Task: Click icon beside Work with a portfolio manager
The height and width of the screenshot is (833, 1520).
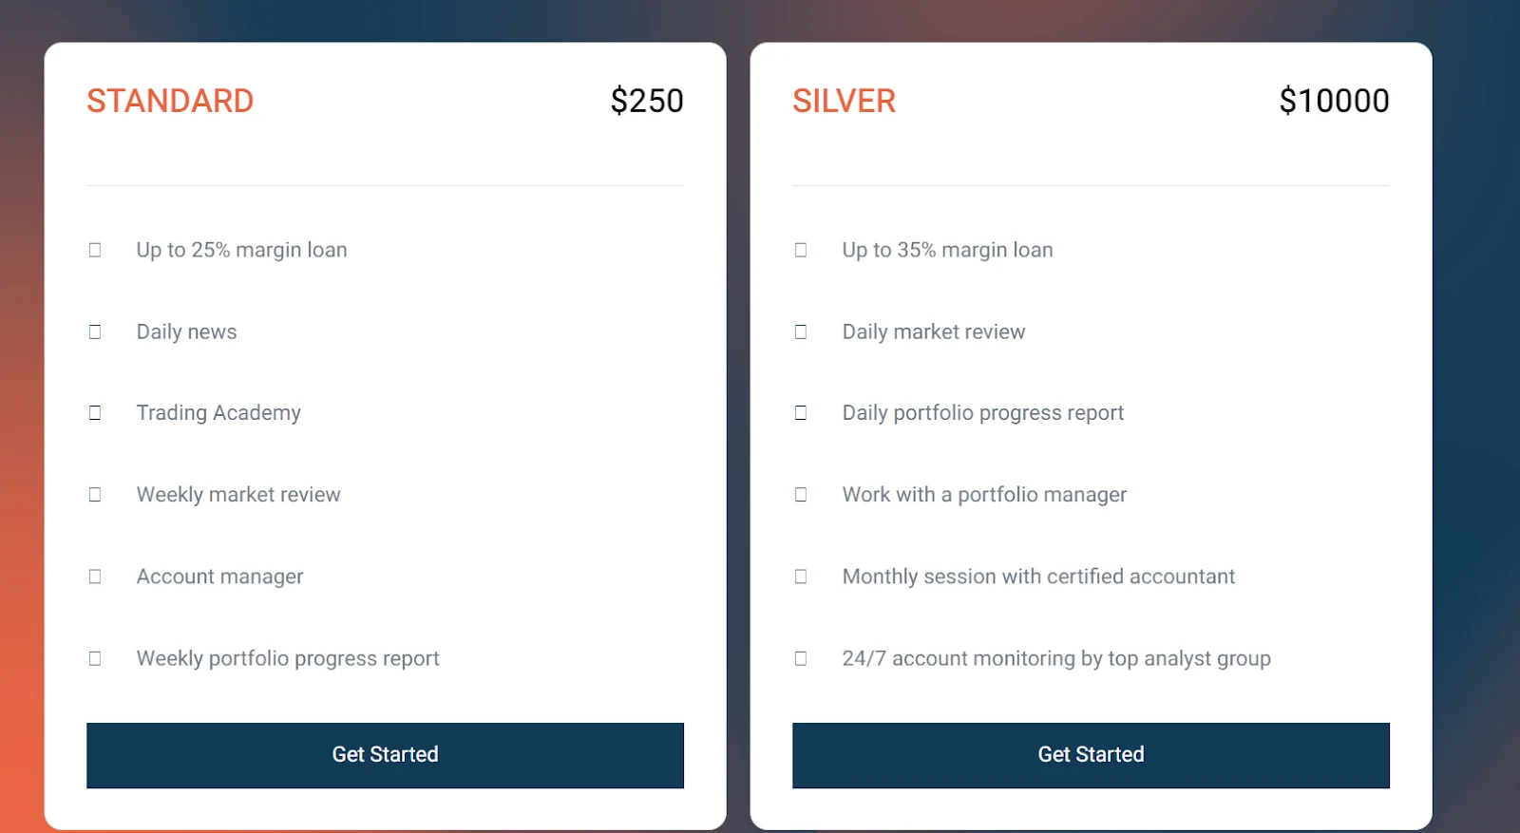Action: pyautogui.click(x=801, y=494)
